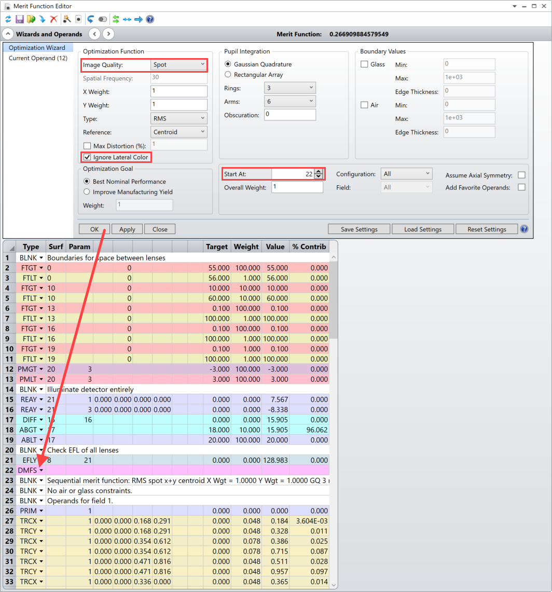This screenshot has width=552, height=592.
Task: Open help via blue question mark toolbar icon
Action: point(150,19)
